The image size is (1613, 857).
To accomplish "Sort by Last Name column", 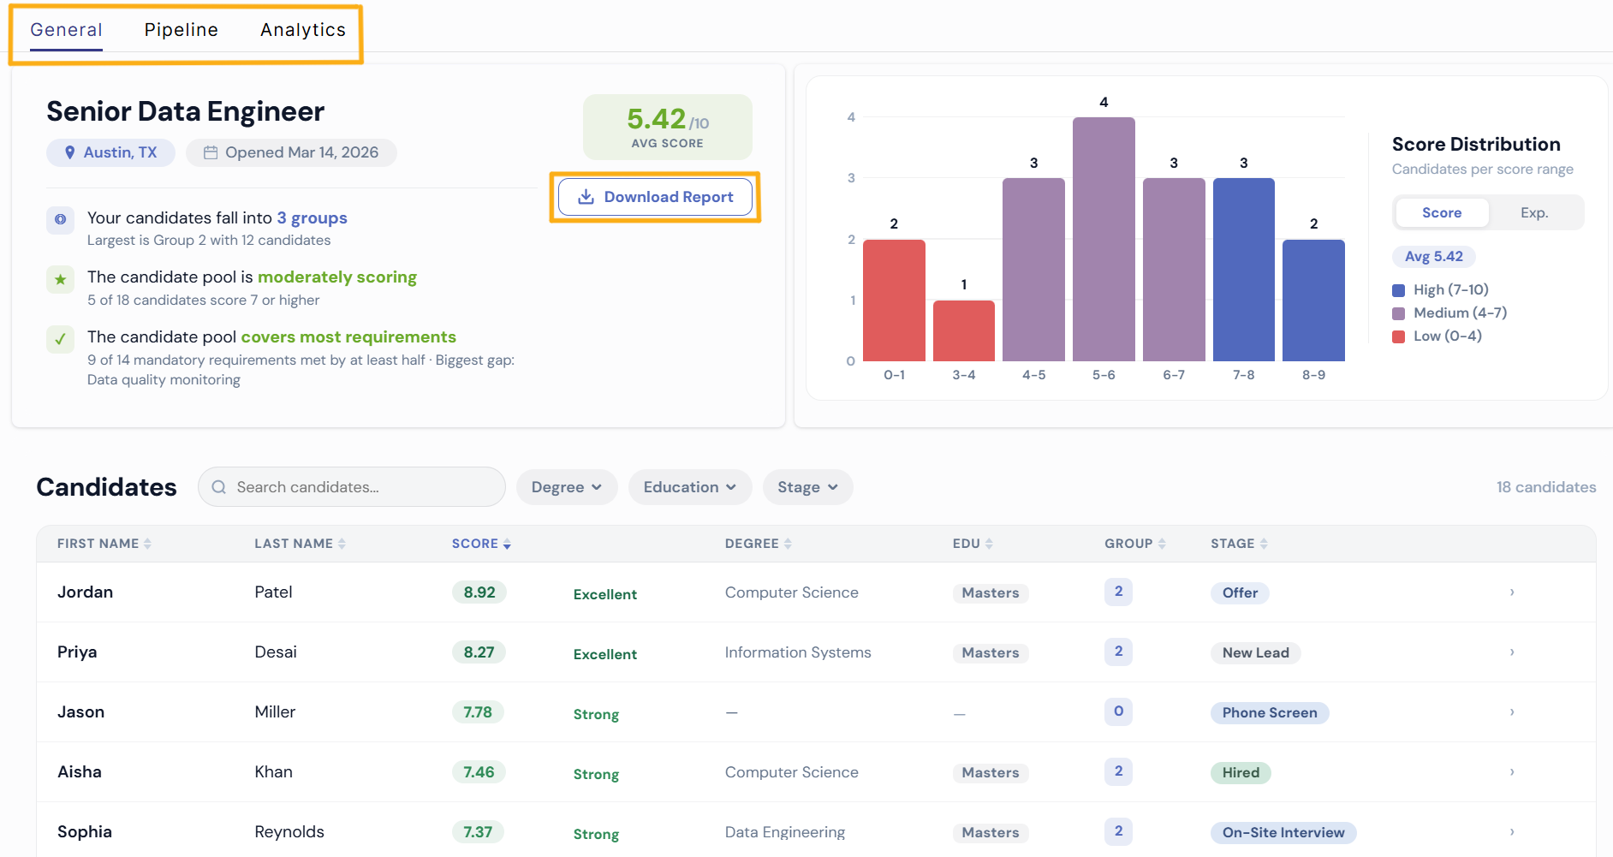I will click(301, 544).
